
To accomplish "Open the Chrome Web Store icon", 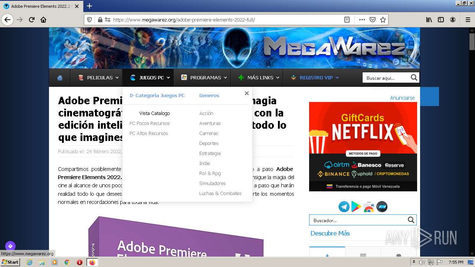I will coord(369,207).
